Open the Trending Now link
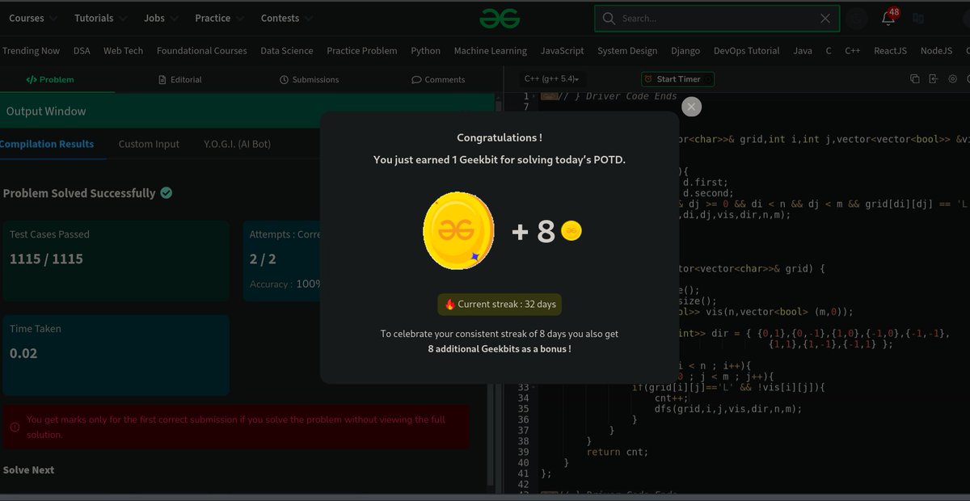 31,50
